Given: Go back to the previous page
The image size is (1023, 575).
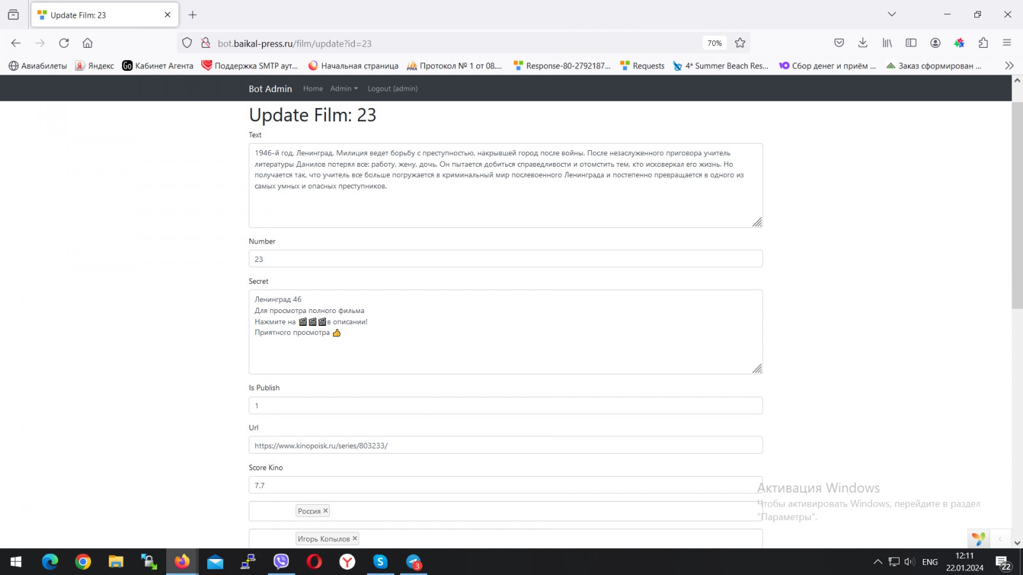Looking at the screenshot, I should [x=16, y=43].
